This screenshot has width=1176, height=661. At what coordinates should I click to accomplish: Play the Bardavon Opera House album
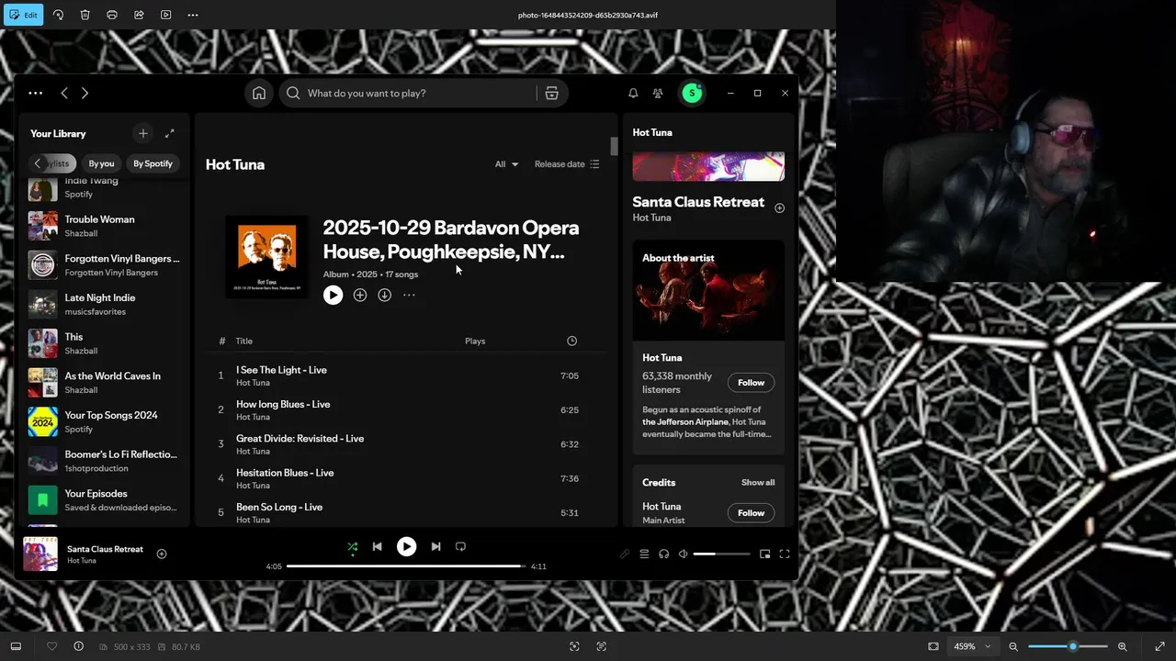click(x=333, y=295)
